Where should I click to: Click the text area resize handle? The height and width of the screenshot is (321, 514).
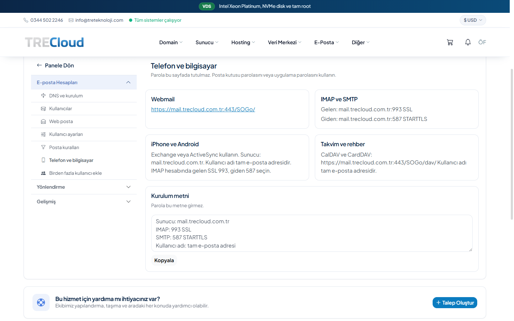click(470, 250)
